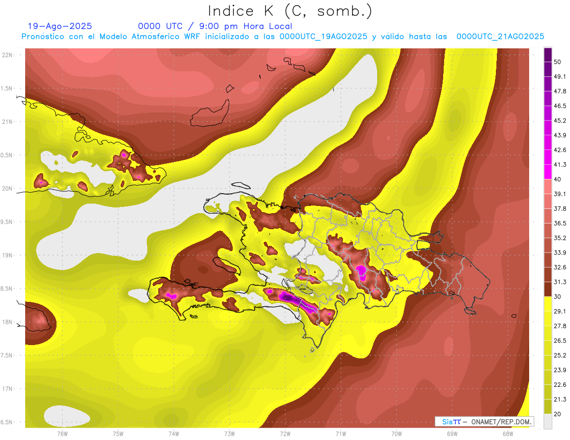The height and width of the screenshot is (440, 570).
Task: Click '0000 UTC / 9:00 pm Hora Local'
Action: click(215, 26)
